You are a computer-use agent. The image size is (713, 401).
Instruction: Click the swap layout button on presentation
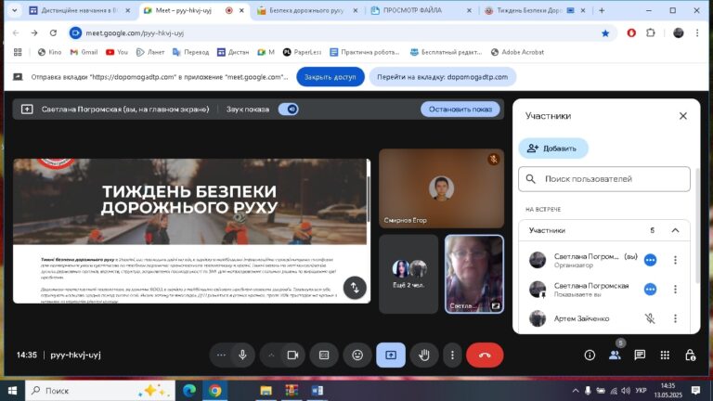click(x=355, y=288)
